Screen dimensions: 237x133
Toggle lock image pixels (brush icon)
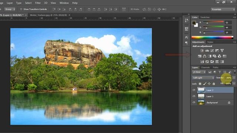tap(205, 84)
